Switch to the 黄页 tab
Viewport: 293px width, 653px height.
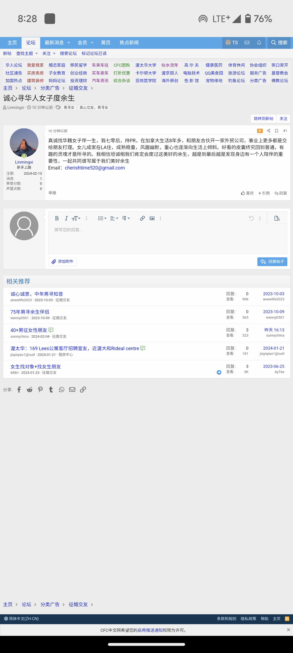[x=106, y=43]
